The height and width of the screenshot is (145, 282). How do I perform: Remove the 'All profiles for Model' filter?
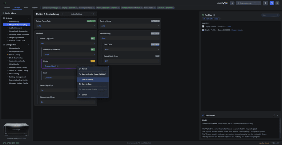point(221,19)
